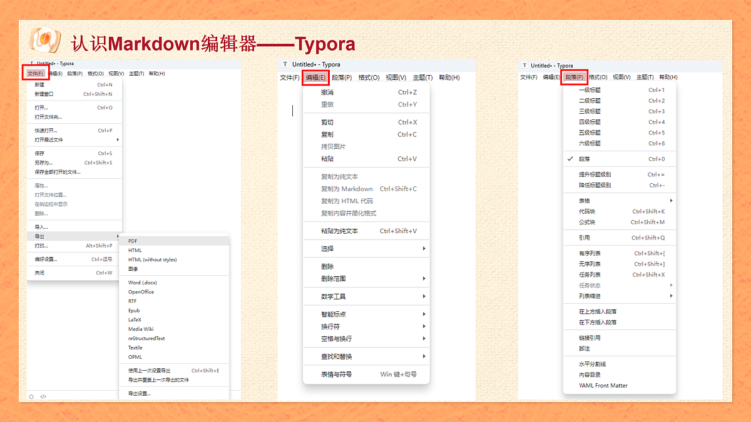
Task: Click Typora T logo in middle window title bar
Action: [x=285, y=64]
